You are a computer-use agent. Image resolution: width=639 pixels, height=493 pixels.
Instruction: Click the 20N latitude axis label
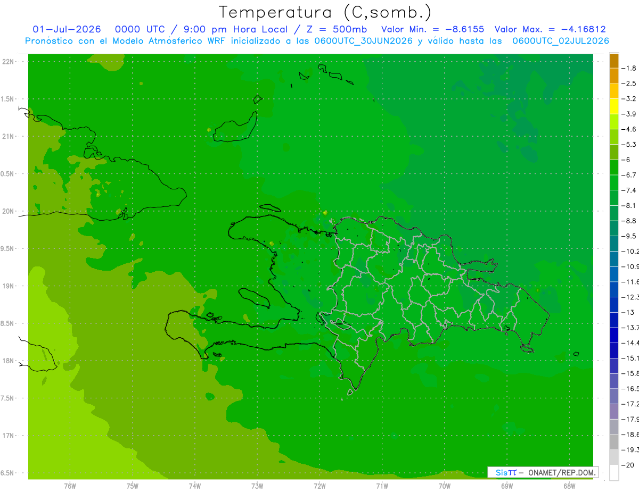point(9,211)
